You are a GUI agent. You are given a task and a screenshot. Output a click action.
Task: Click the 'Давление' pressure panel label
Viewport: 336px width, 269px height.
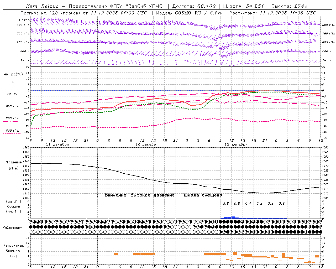pyautogui.click(x=14, y=162)
